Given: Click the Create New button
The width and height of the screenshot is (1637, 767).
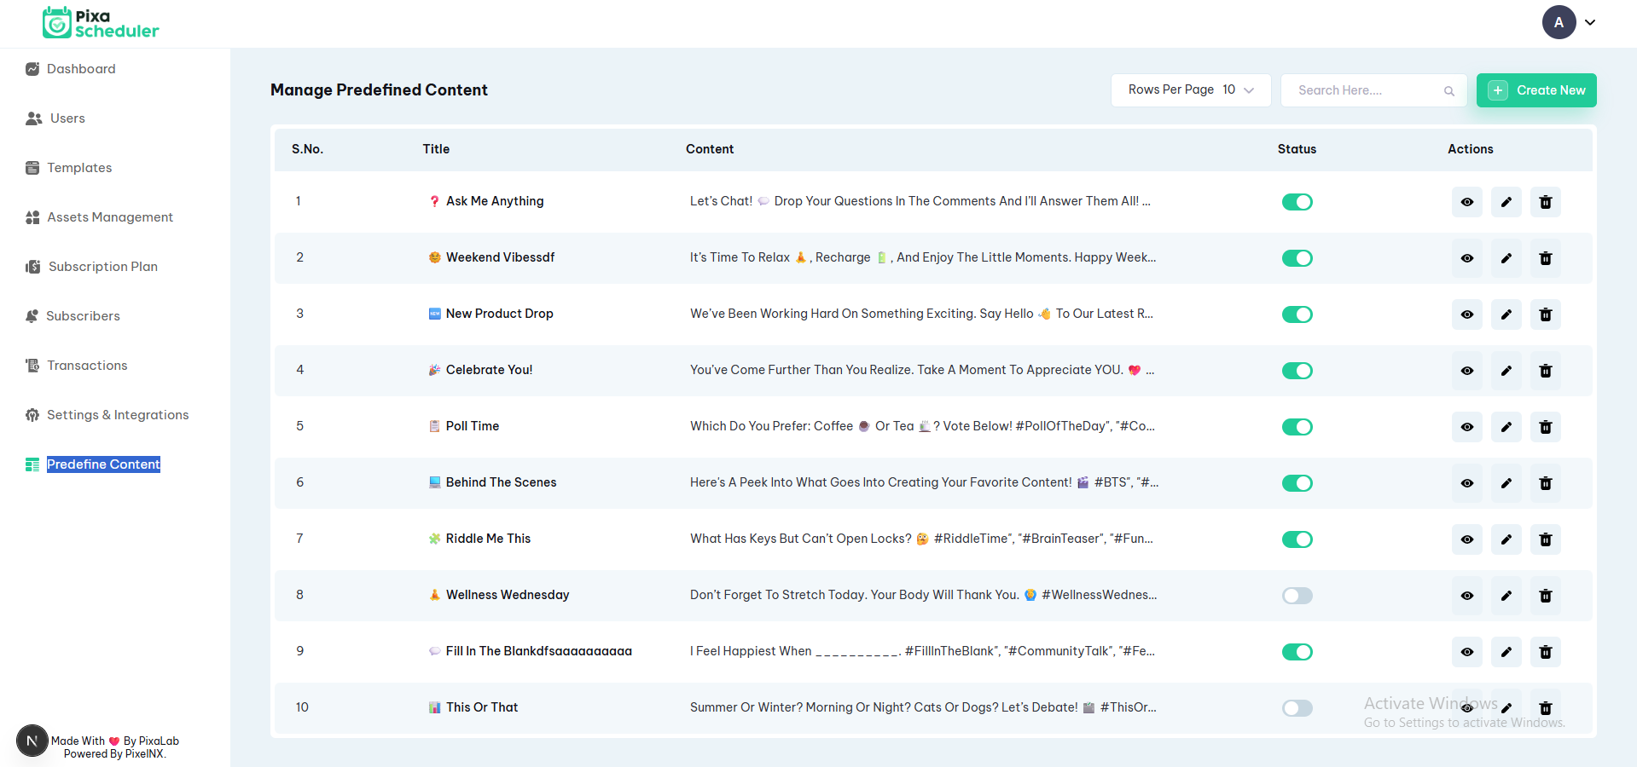Looking at the screenshot, I should point(1535,90).
